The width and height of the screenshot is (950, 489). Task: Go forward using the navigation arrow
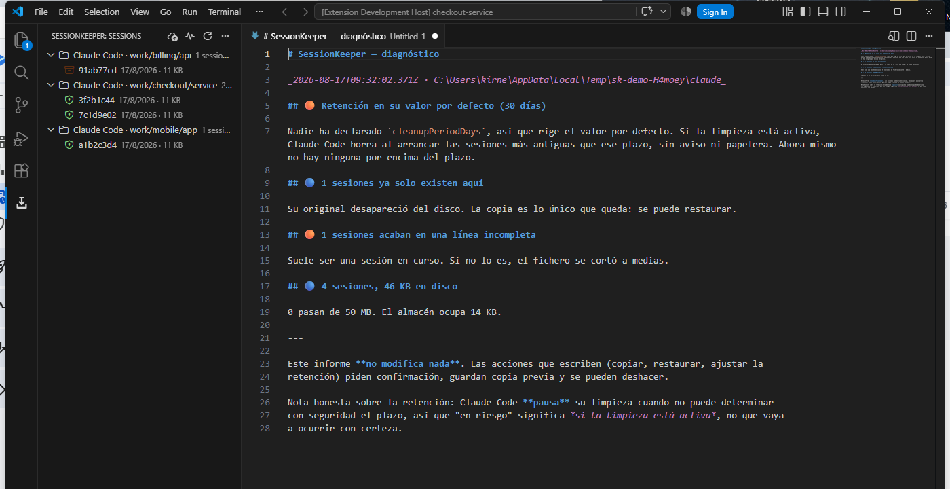[x=304, y=12]
